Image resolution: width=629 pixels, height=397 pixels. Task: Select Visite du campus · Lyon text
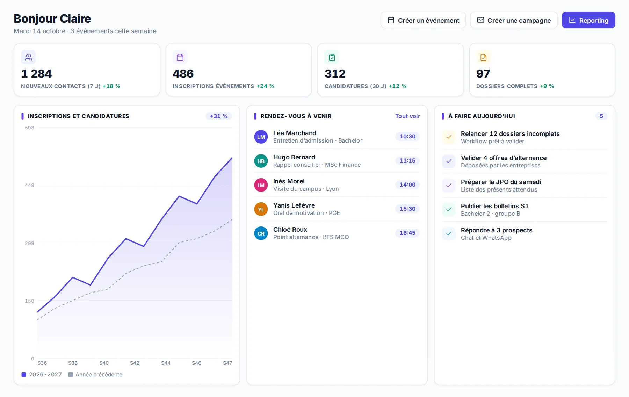(306, 189)
